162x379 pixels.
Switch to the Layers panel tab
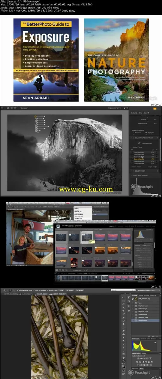[x=141, y=295]
